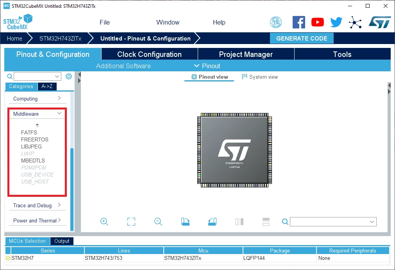Click the Untitled - Pinout & Configuration breadcrumb
The height and width of the screenshot is (270, 395).
pyautogui.click(x=145, y=39)
